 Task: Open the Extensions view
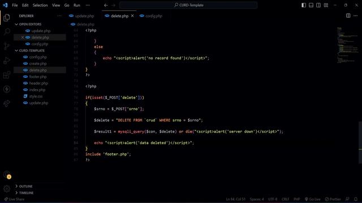pyautogui.click(x=7, y=75)
